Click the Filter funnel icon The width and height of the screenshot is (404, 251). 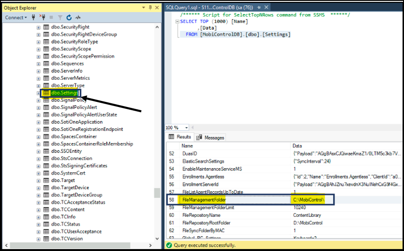coord(60,18)
